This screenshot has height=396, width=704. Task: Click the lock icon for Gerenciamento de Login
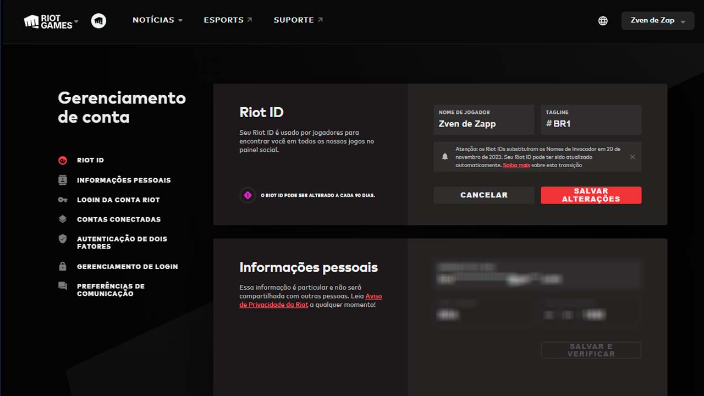(62, 266)
